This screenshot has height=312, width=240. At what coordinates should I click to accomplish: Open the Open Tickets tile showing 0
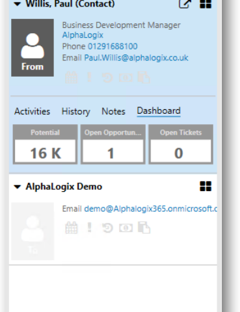click(181, 144)
